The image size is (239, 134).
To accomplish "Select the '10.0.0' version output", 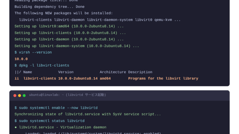I will [x=21, y=59].
